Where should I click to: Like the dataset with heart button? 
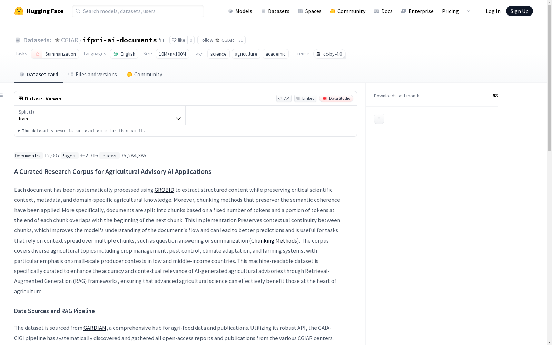pyautogui.click(x=179, y=40)
